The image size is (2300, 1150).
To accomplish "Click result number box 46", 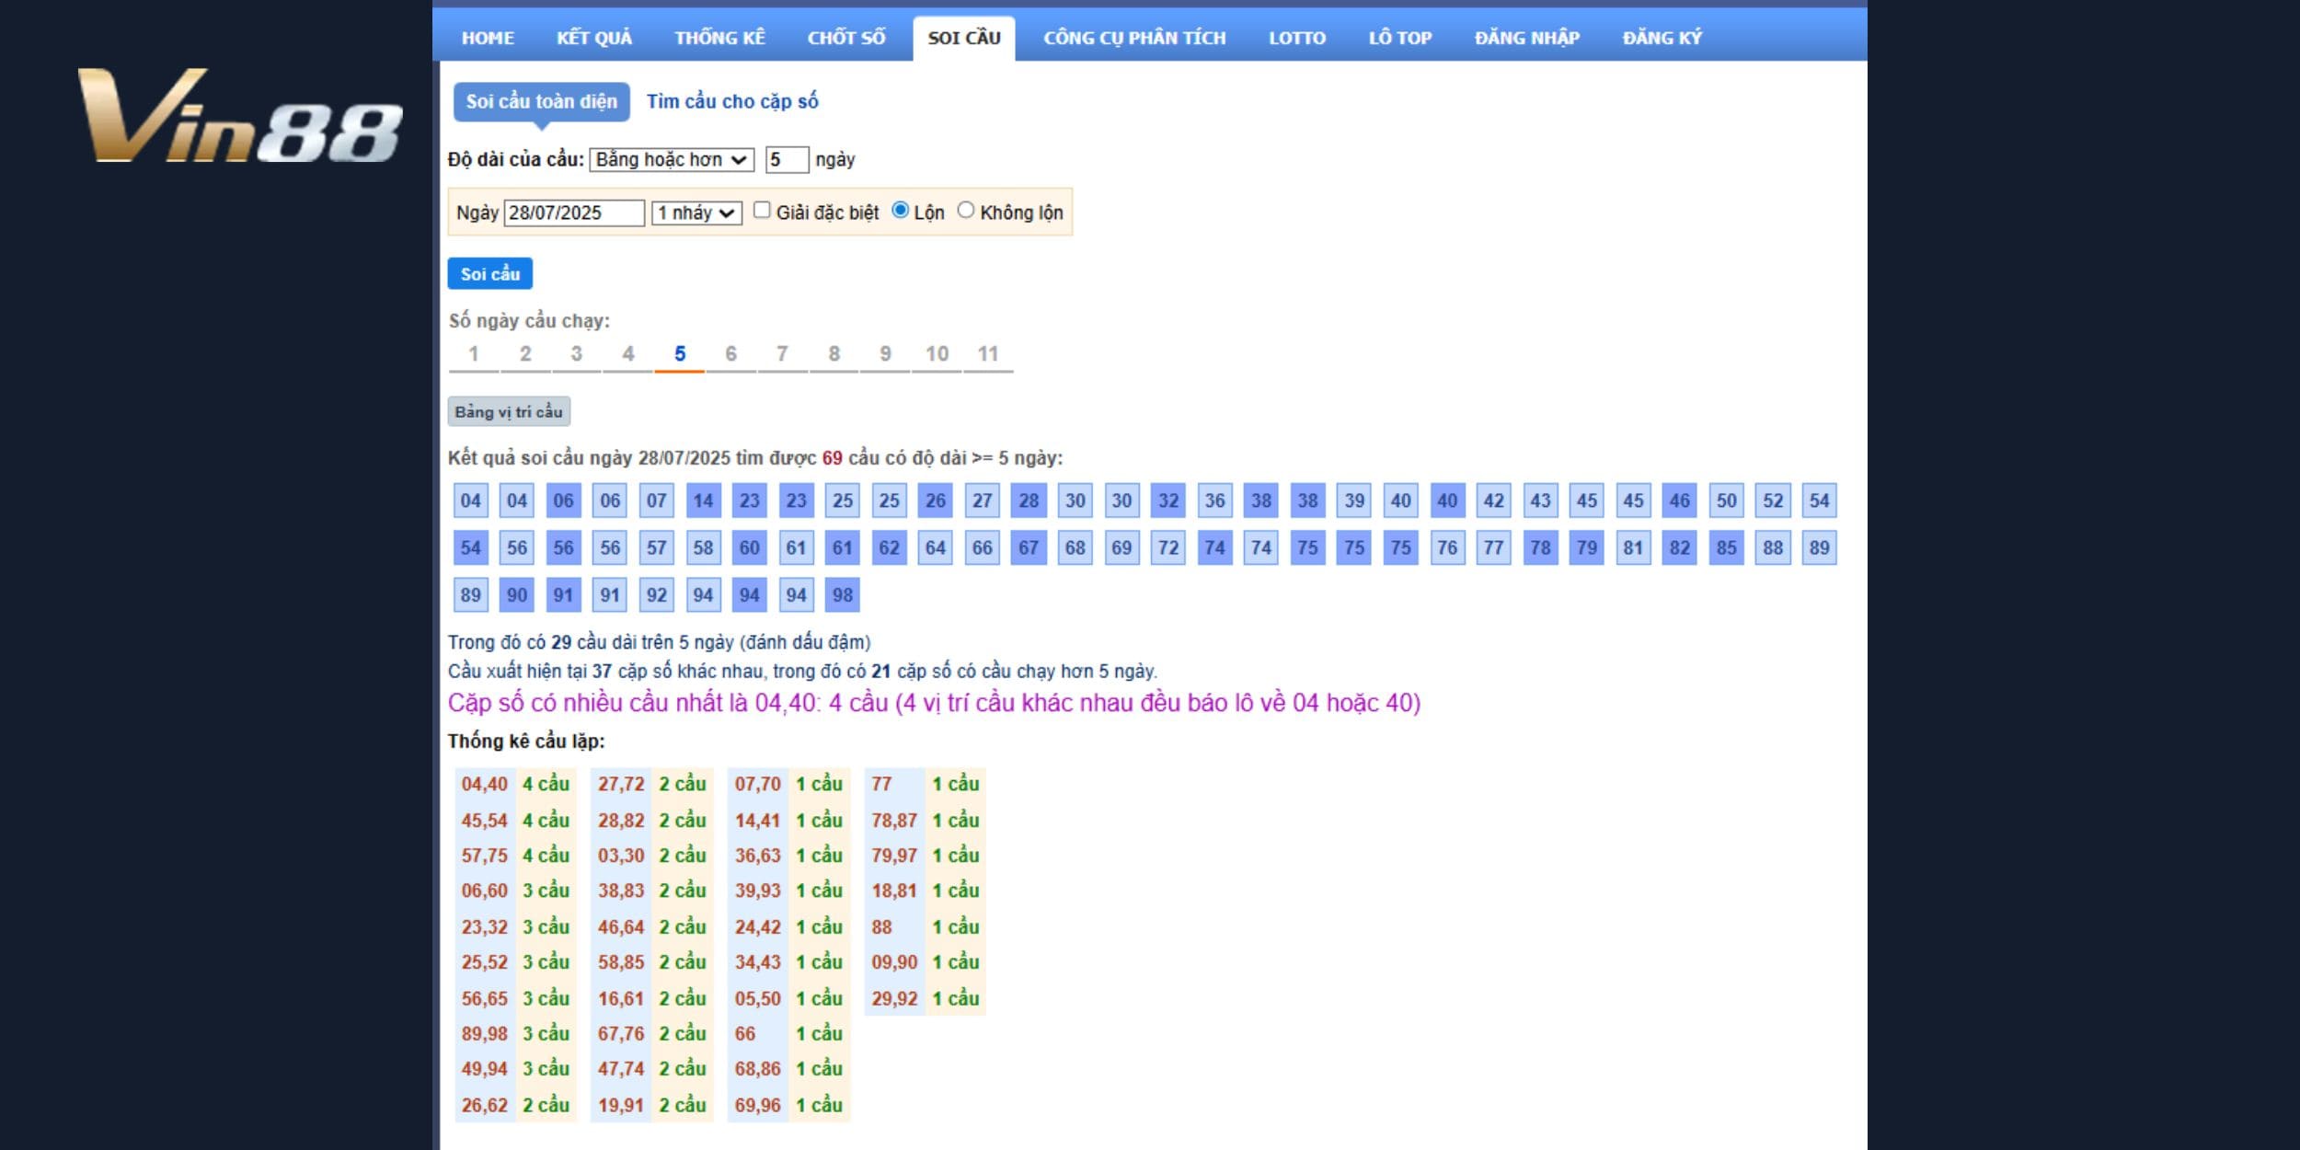I will (x=1680, y=500).
